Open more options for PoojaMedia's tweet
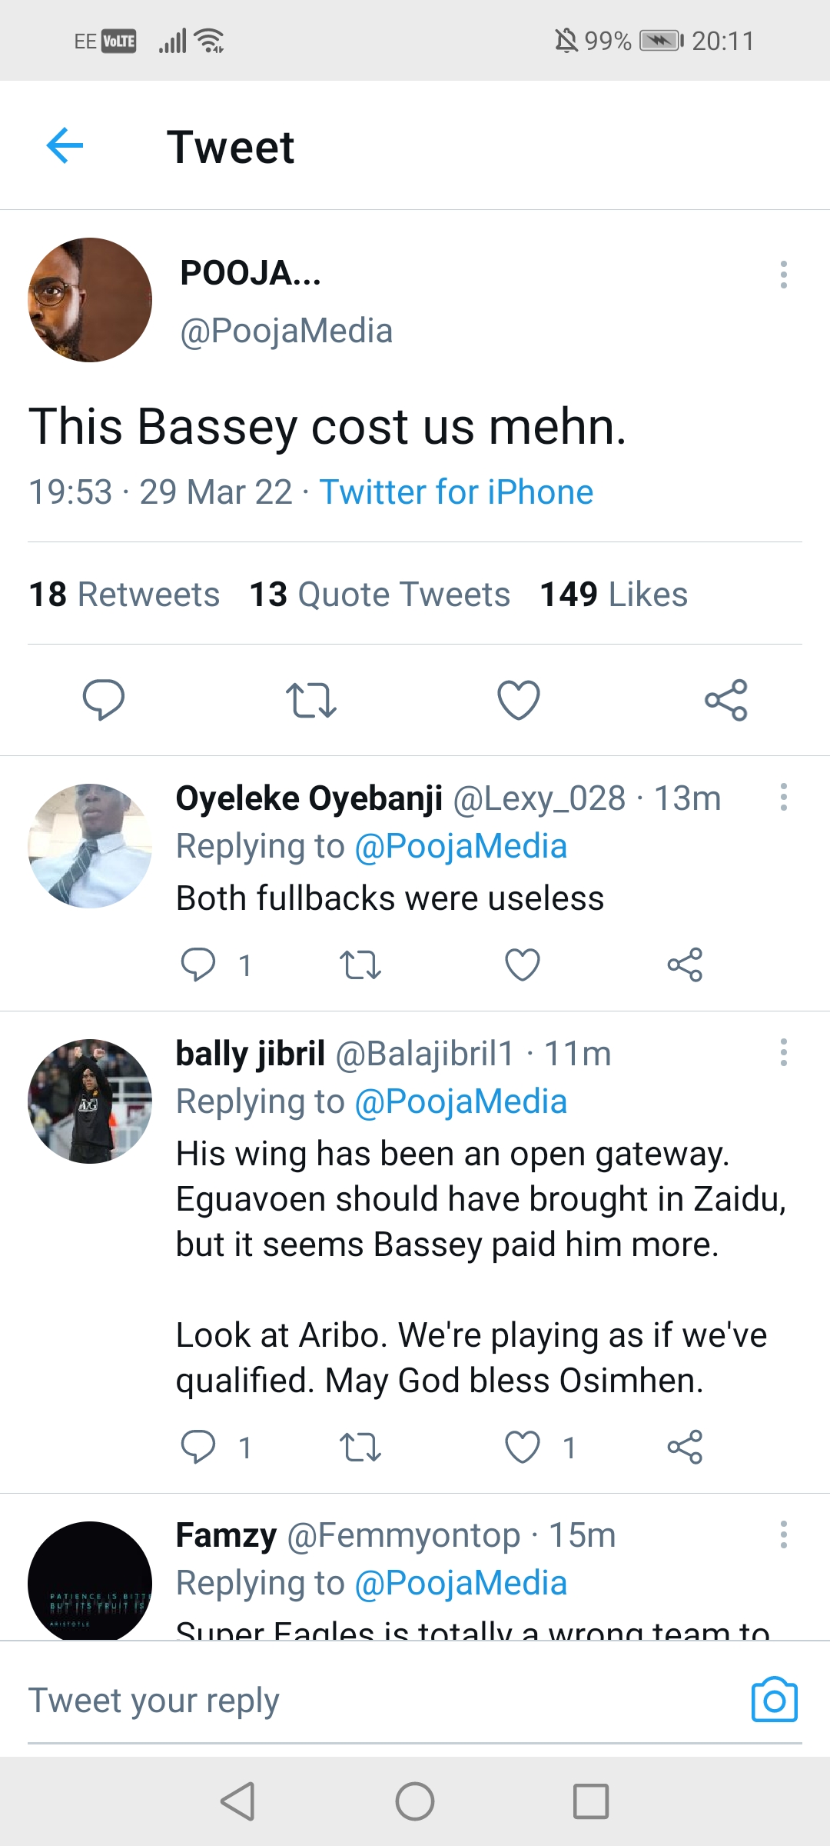The height and width of the screenshot is (1846, 830). (x=783, y=275)
